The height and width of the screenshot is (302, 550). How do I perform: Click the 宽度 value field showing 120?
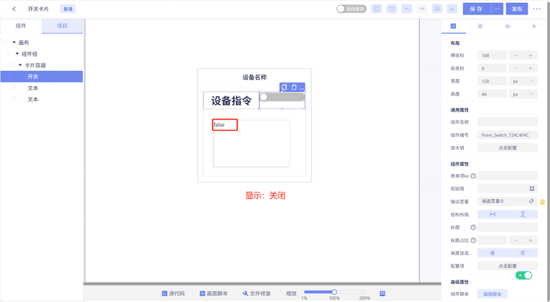click(x=492, y=81)
